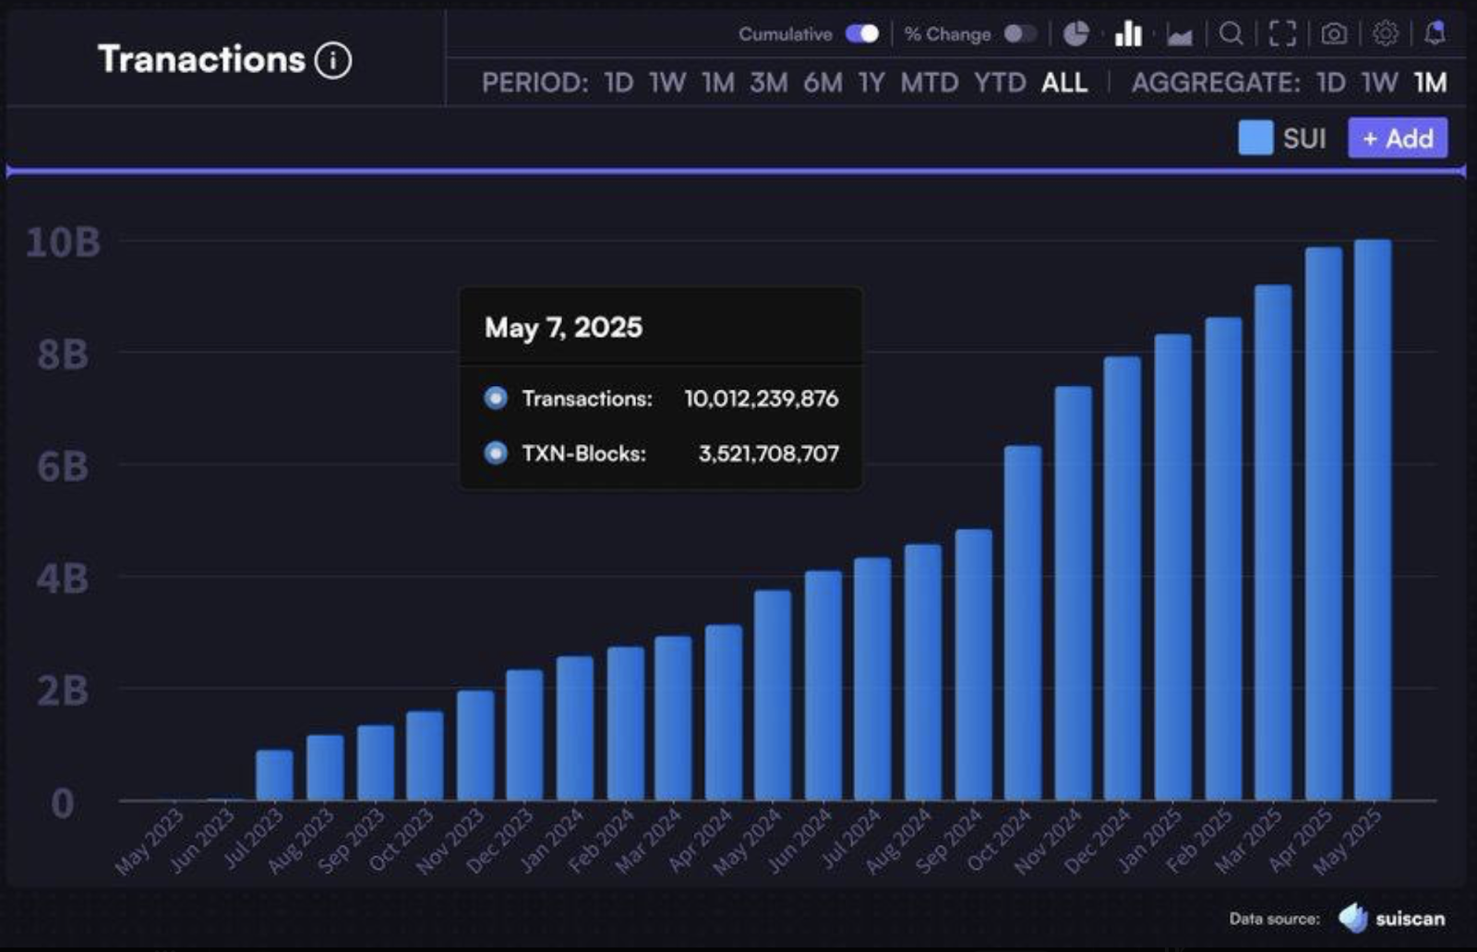The width and height of the screenshot is (1477, 952).
Task: Set period to YTD
Action: coord(1000,83)
